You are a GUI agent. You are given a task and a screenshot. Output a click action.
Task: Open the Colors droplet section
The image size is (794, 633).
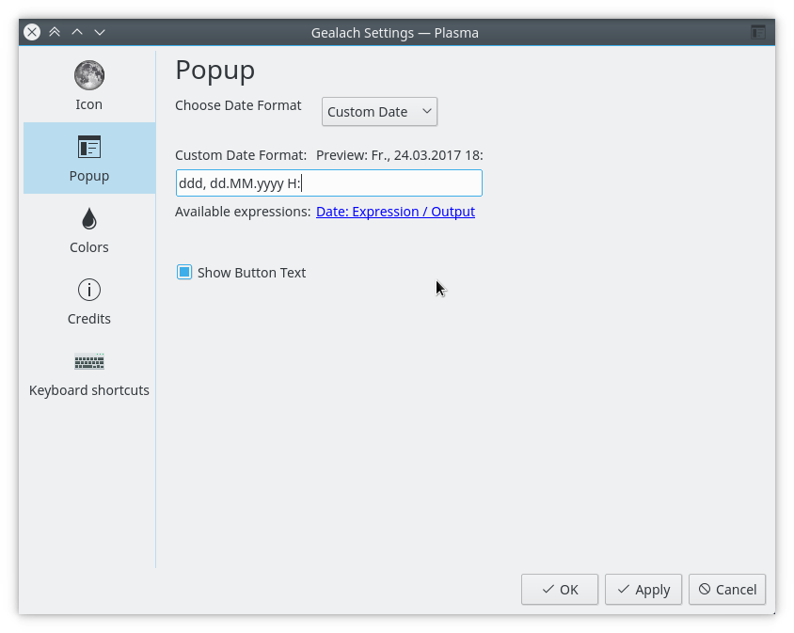point(89,229)
